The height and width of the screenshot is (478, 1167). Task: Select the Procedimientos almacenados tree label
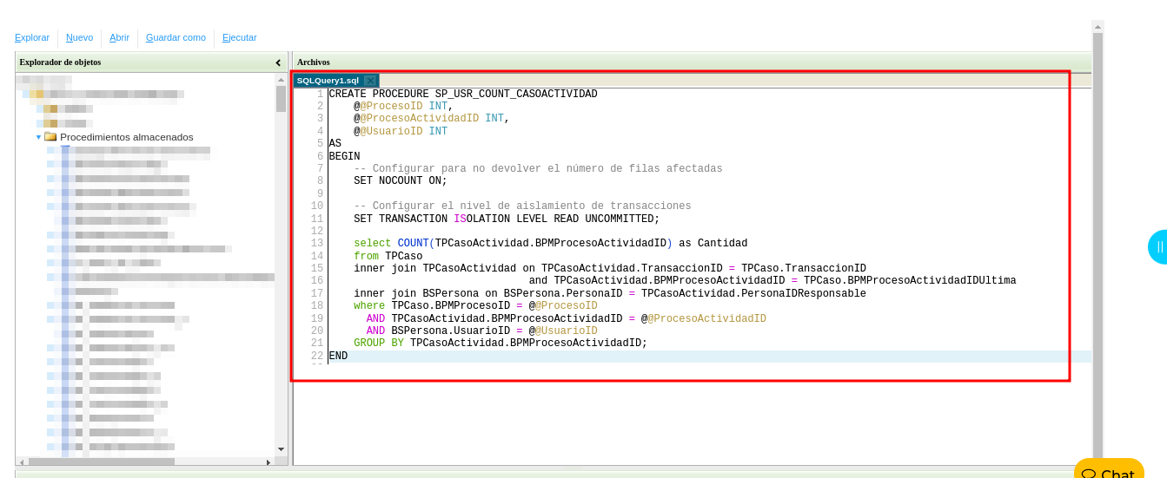point(127,137)
